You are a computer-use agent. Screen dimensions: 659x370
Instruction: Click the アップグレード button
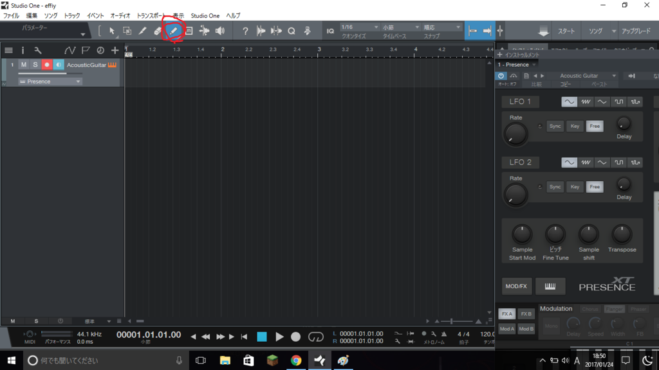[x=636, y=31]
